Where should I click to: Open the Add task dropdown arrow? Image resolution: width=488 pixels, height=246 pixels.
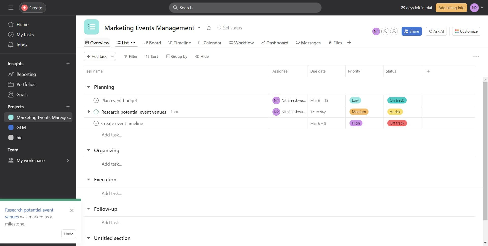[x=112, y=56]
